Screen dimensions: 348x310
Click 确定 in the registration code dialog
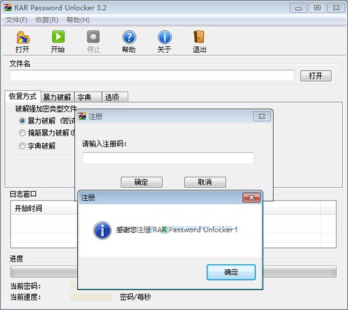[142, 182]
